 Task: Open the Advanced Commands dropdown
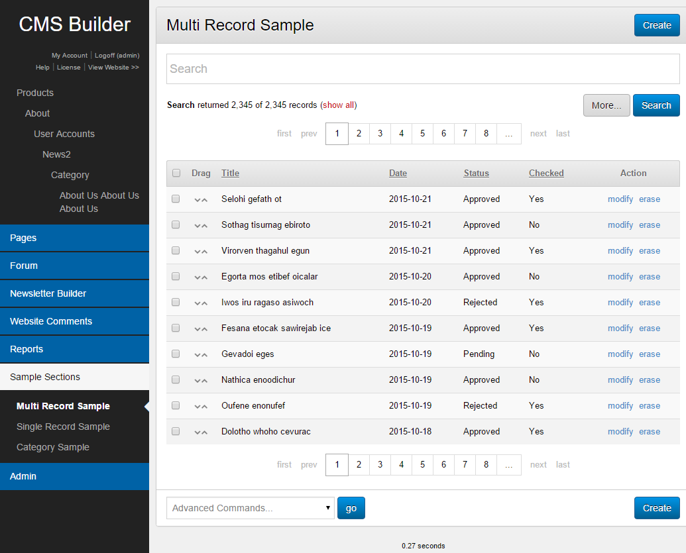(250, 508)
